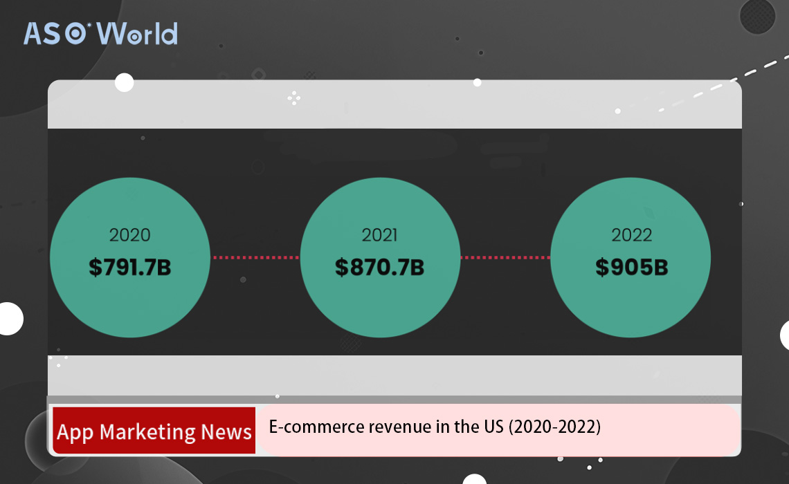Click the ASO World logo
The image size is (789, 484).
click(100, 33)
